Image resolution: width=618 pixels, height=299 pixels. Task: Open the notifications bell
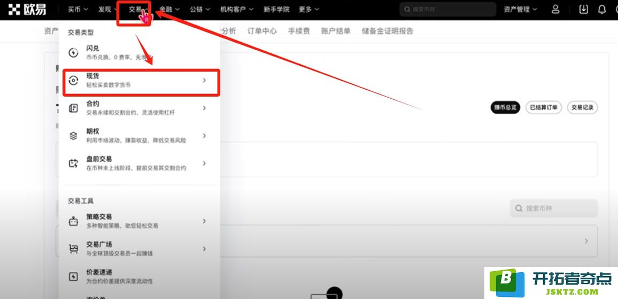pyautogui.click(x=602, y=10)
